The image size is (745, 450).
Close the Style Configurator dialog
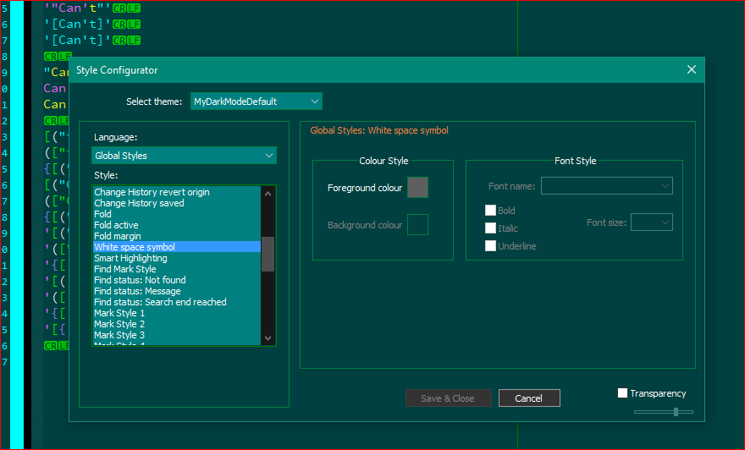691,70
